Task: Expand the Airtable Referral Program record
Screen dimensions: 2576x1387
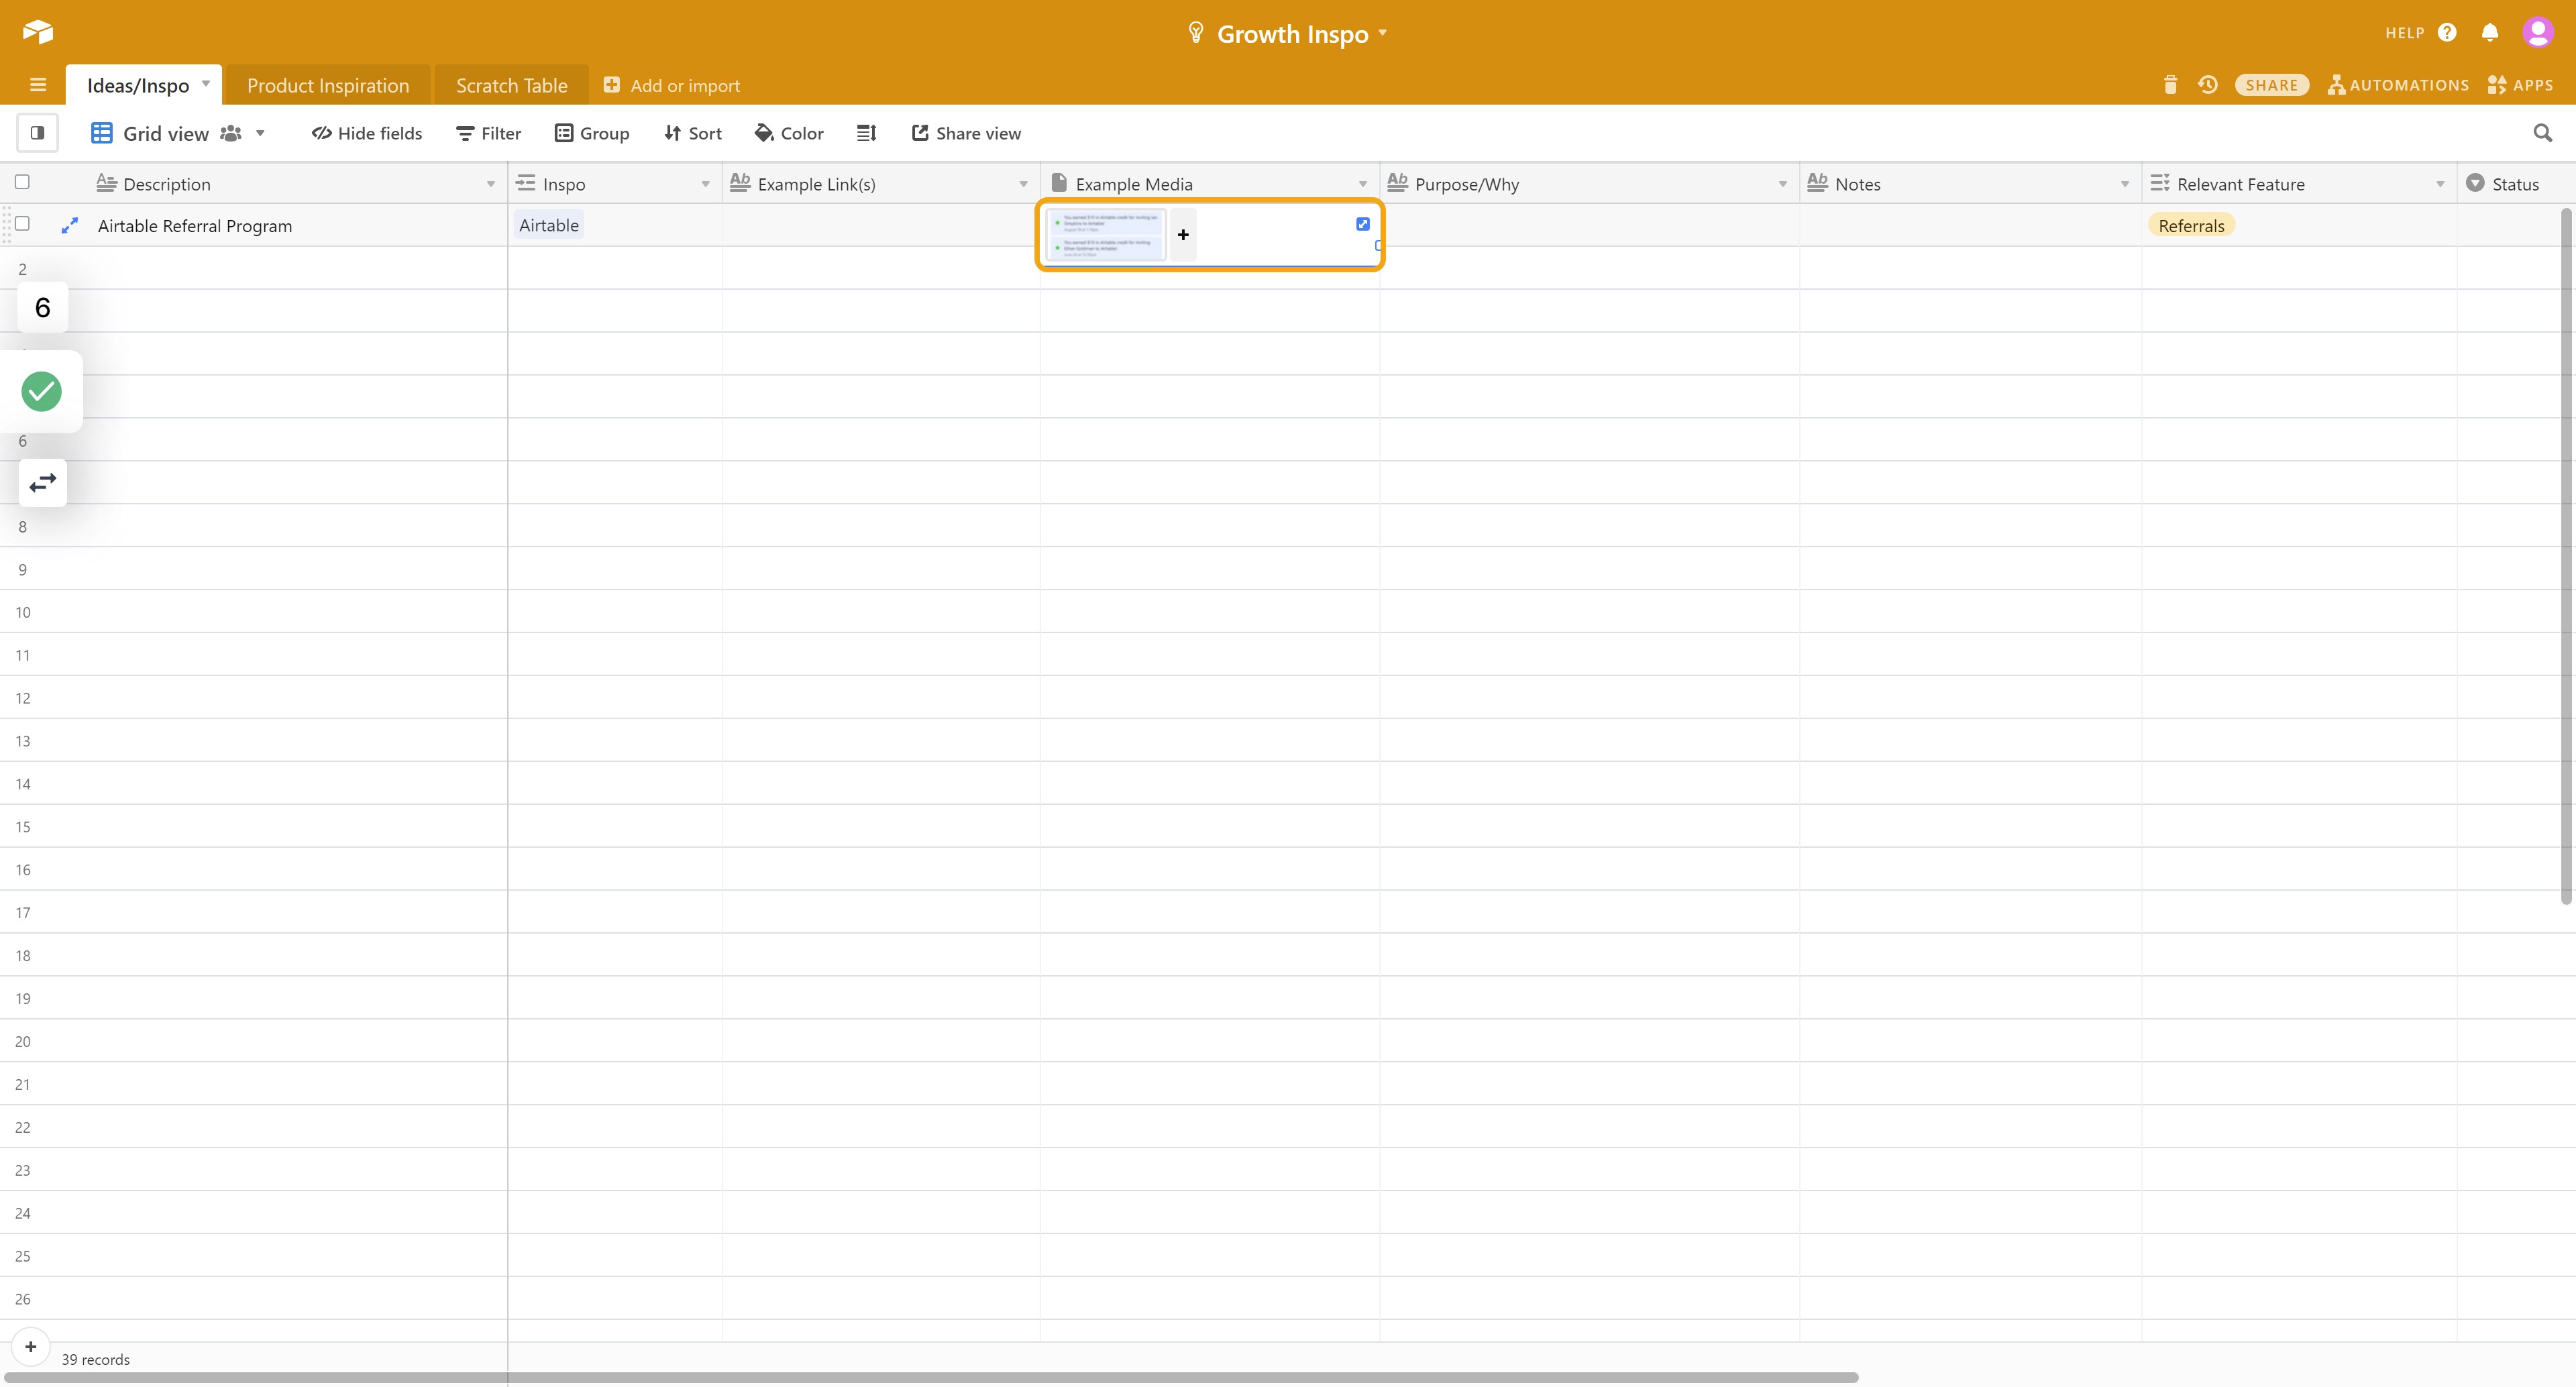Action: (x=69, y=226)
